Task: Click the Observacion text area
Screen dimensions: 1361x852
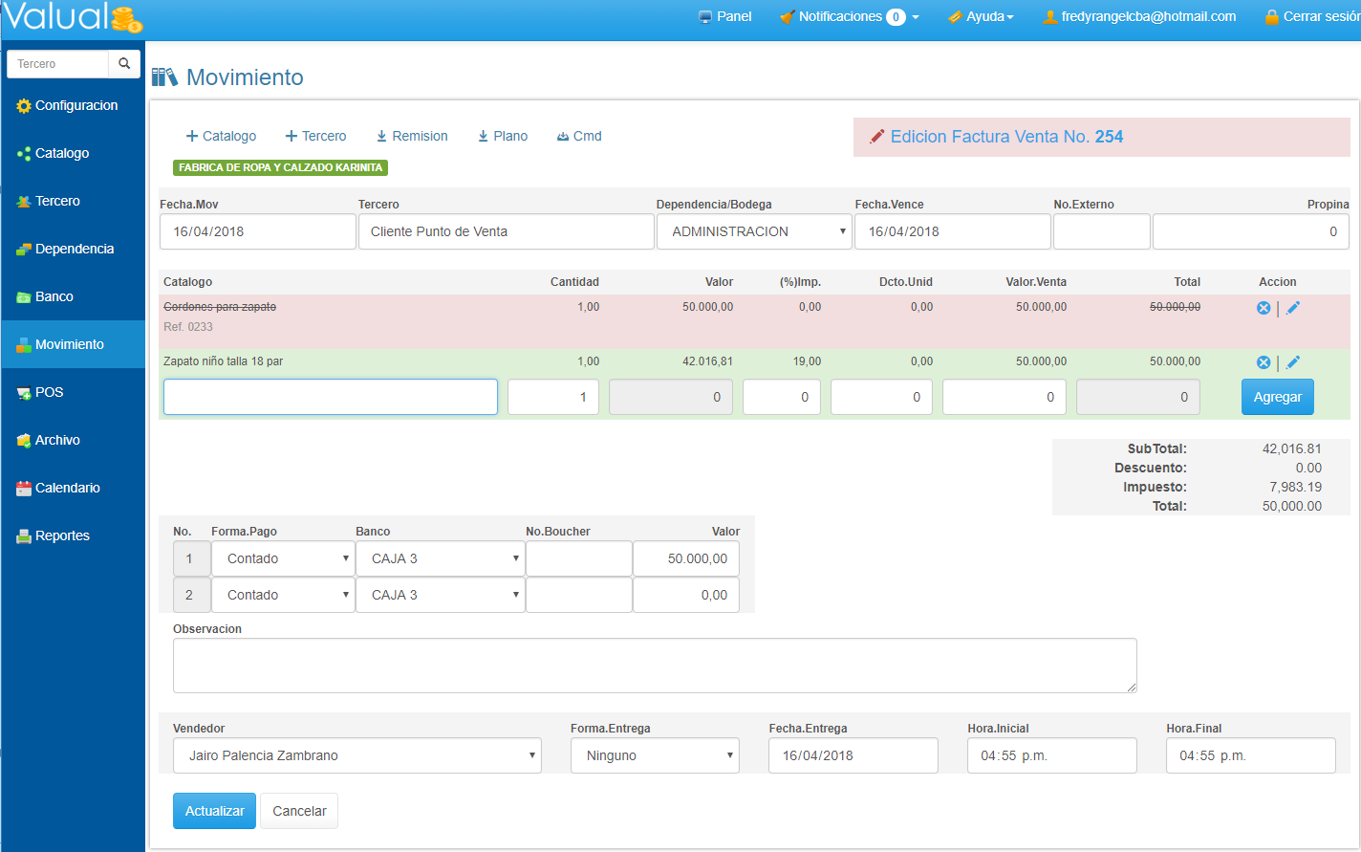Action: tap(654, 666)
